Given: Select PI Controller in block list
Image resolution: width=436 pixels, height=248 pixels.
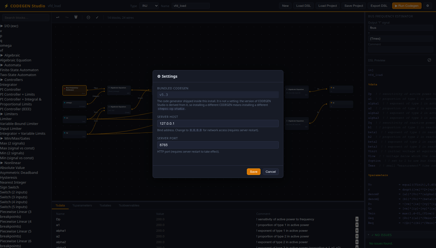Looking at the screenshot, I should click(x=10, y=89).
